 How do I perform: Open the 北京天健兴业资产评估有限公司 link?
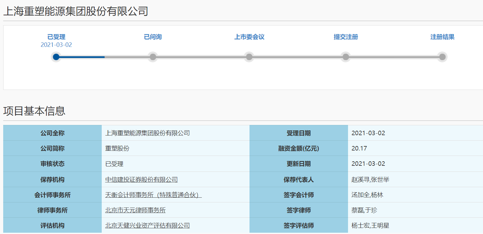point(147,225)
